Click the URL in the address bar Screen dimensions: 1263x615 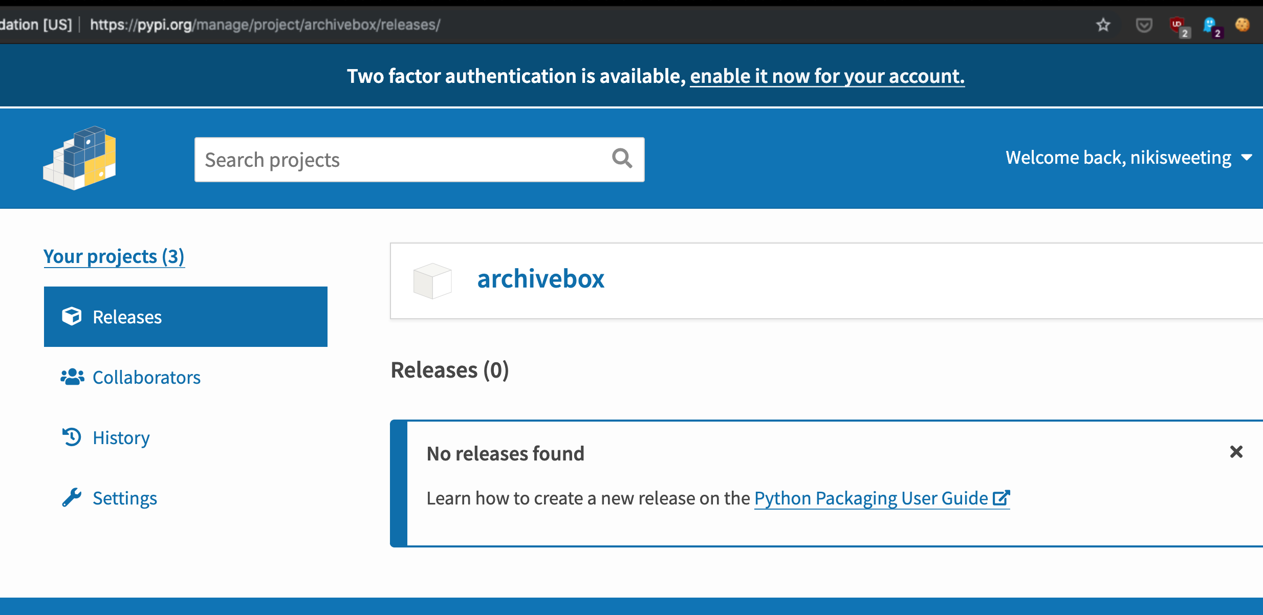point(265,25)
